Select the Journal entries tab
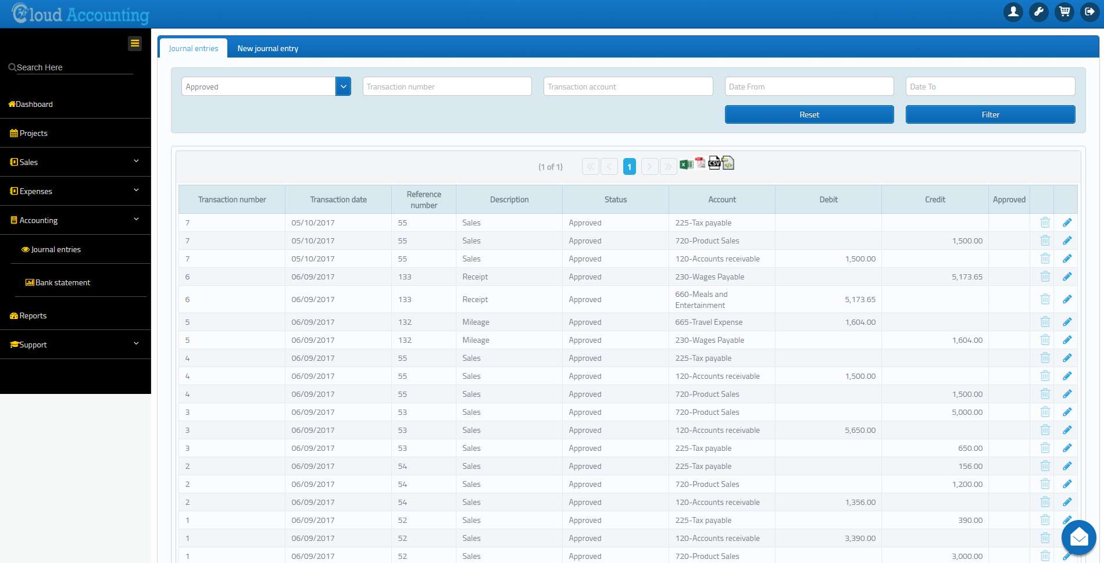This screenshot has height=563, width=1104. [192, 48]
